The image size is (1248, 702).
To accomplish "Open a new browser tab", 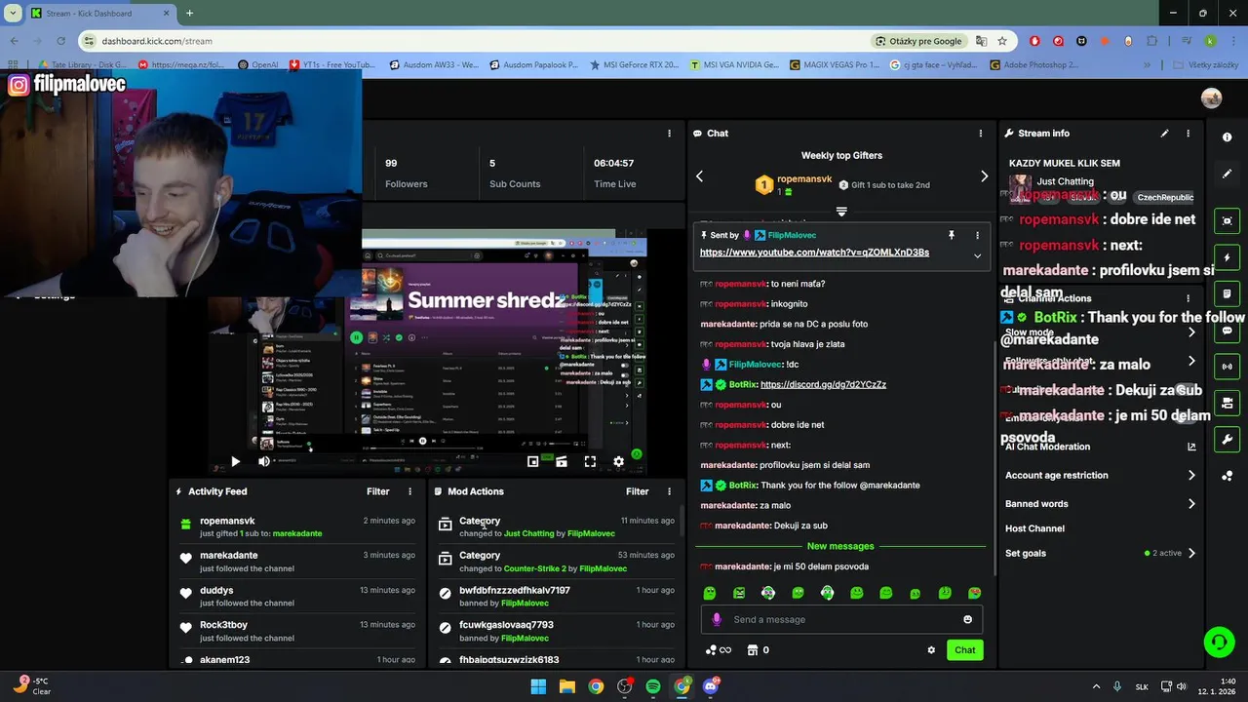I will point(189,13).
